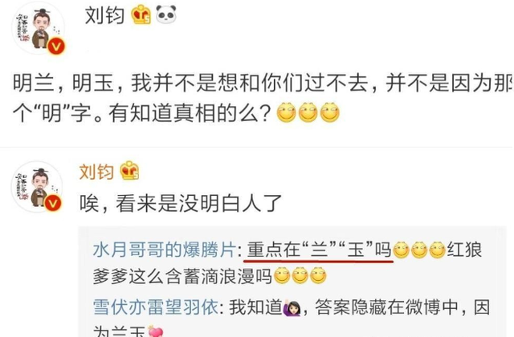Click the smiley emoji just before 红狼
The height and width of the screenshot is (337, 514).
[437, 250]
